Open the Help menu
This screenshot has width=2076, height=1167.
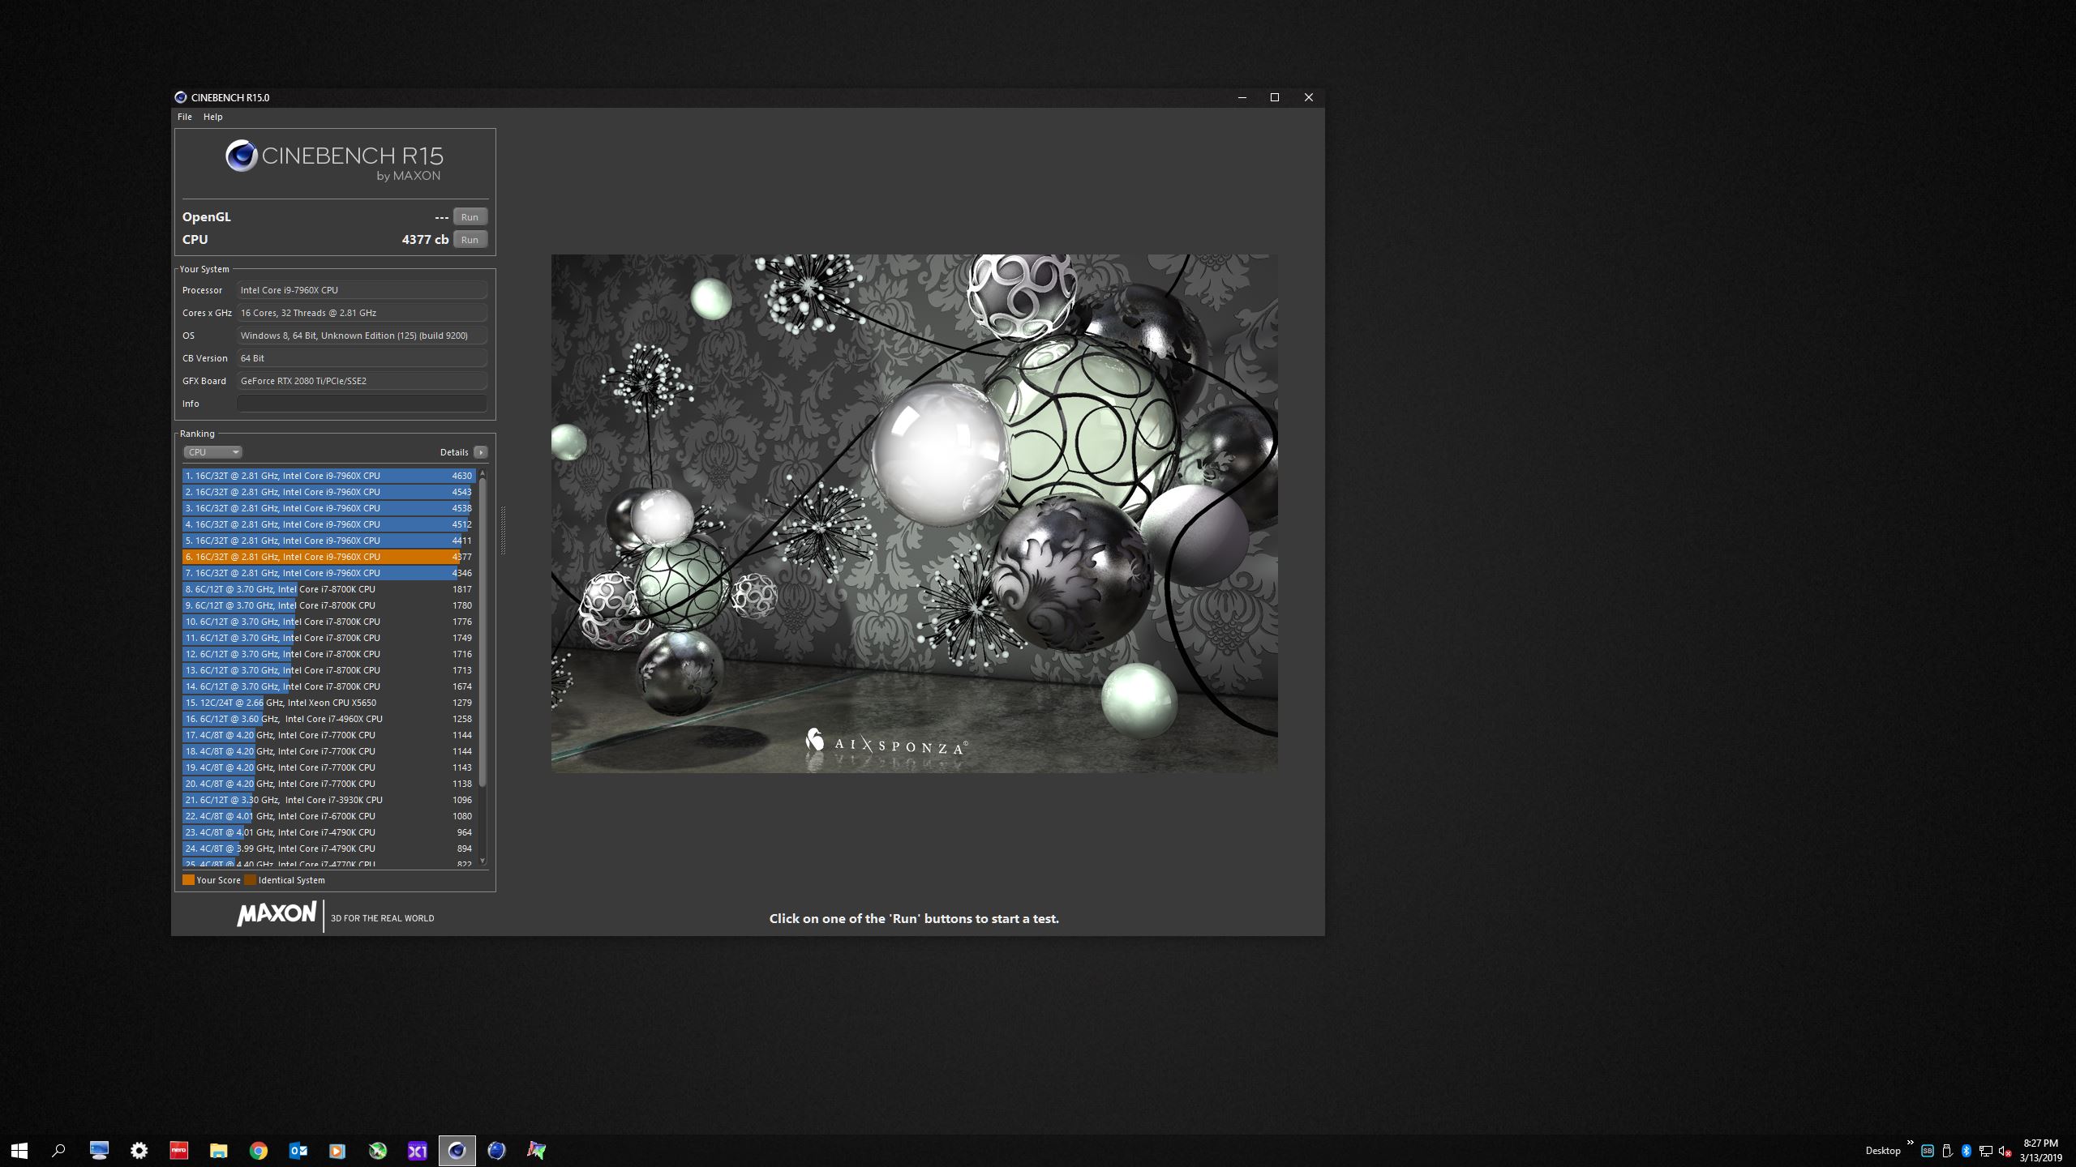212,117
